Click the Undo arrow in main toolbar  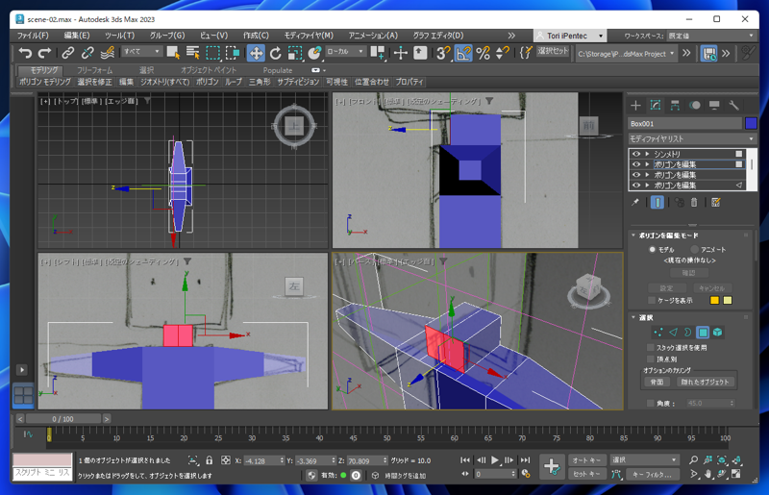[x=25, y=53]
